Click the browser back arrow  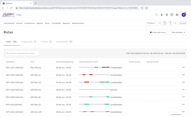pyautogui.click(x=3, y=8)
